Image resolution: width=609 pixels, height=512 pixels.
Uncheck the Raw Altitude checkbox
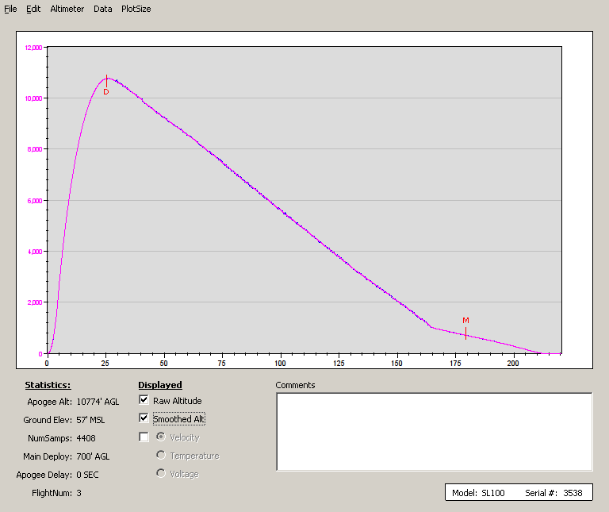coord(144,401)
